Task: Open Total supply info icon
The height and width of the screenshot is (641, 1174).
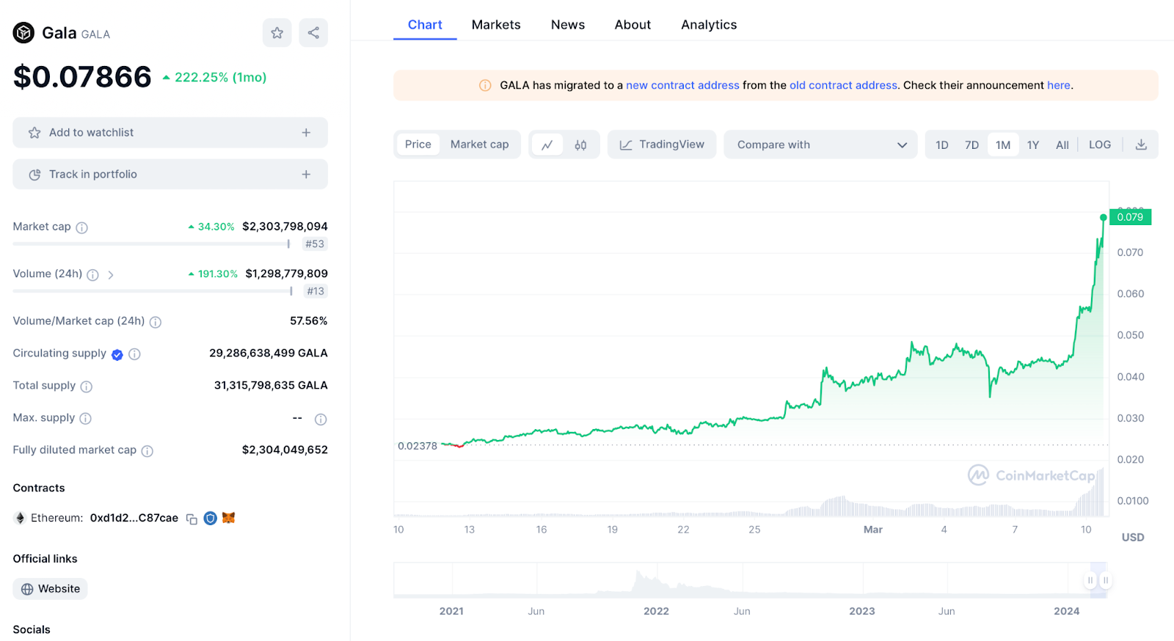Action: tap(87, 387)
